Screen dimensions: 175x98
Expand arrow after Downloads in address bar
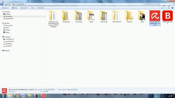point(25,4)
